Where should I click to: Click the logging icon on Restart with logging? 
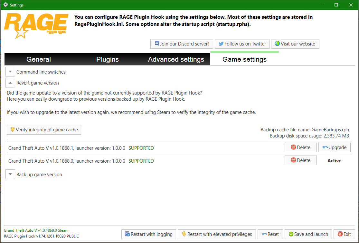(x=127, y=234)
